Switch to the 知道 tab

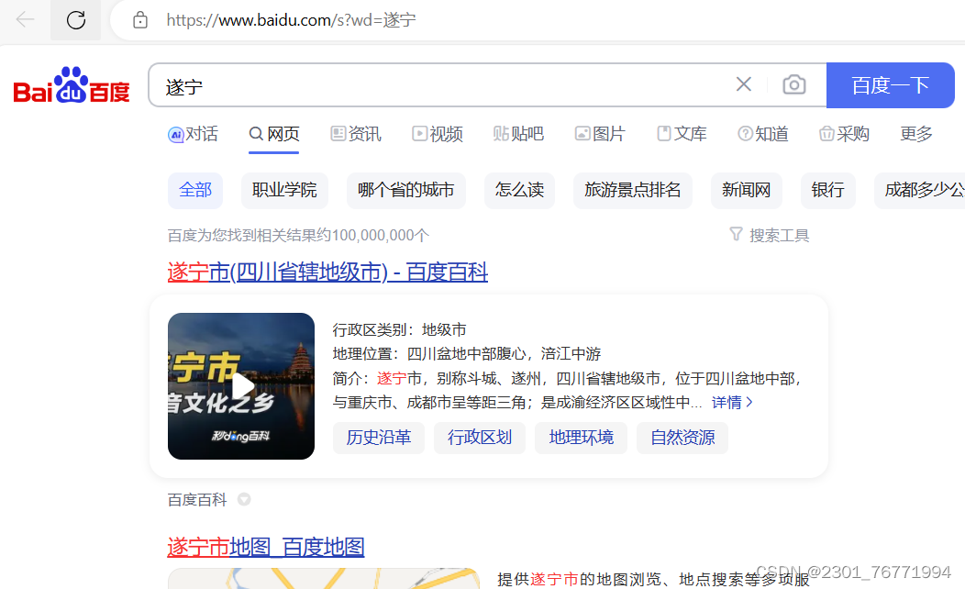(x=763, y=134)
